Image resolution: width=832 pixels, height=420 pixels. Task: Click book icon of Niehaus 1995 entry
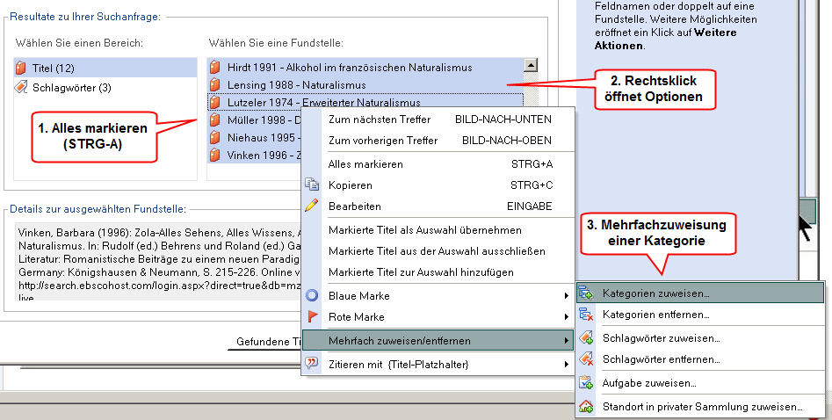point(215,138)
